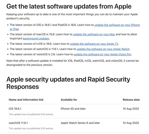Open 'update the software on your Apple Watch' link
Image resolution: width=149 pixels, height=134 pixels.
(103, 49)
